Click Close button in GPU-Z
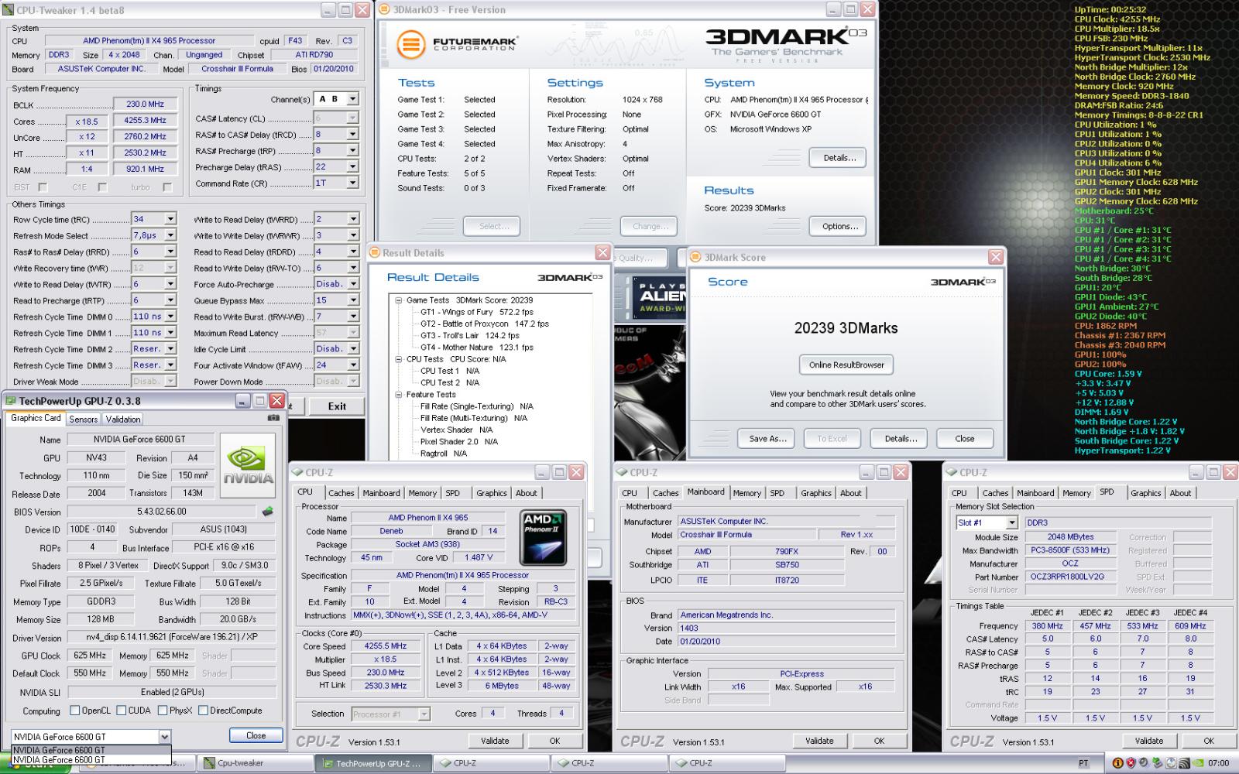The image size is (1239, 774). (256, 735)
